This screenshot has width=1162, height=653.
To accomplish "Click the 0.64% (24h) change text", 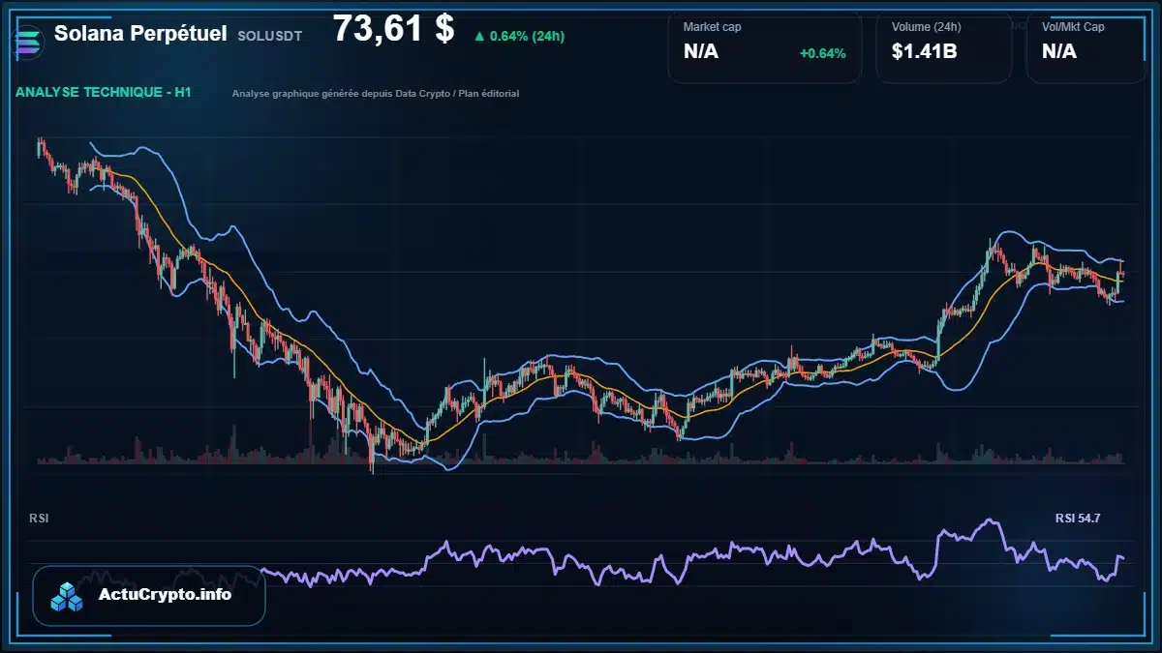I will tap(527, 36).
